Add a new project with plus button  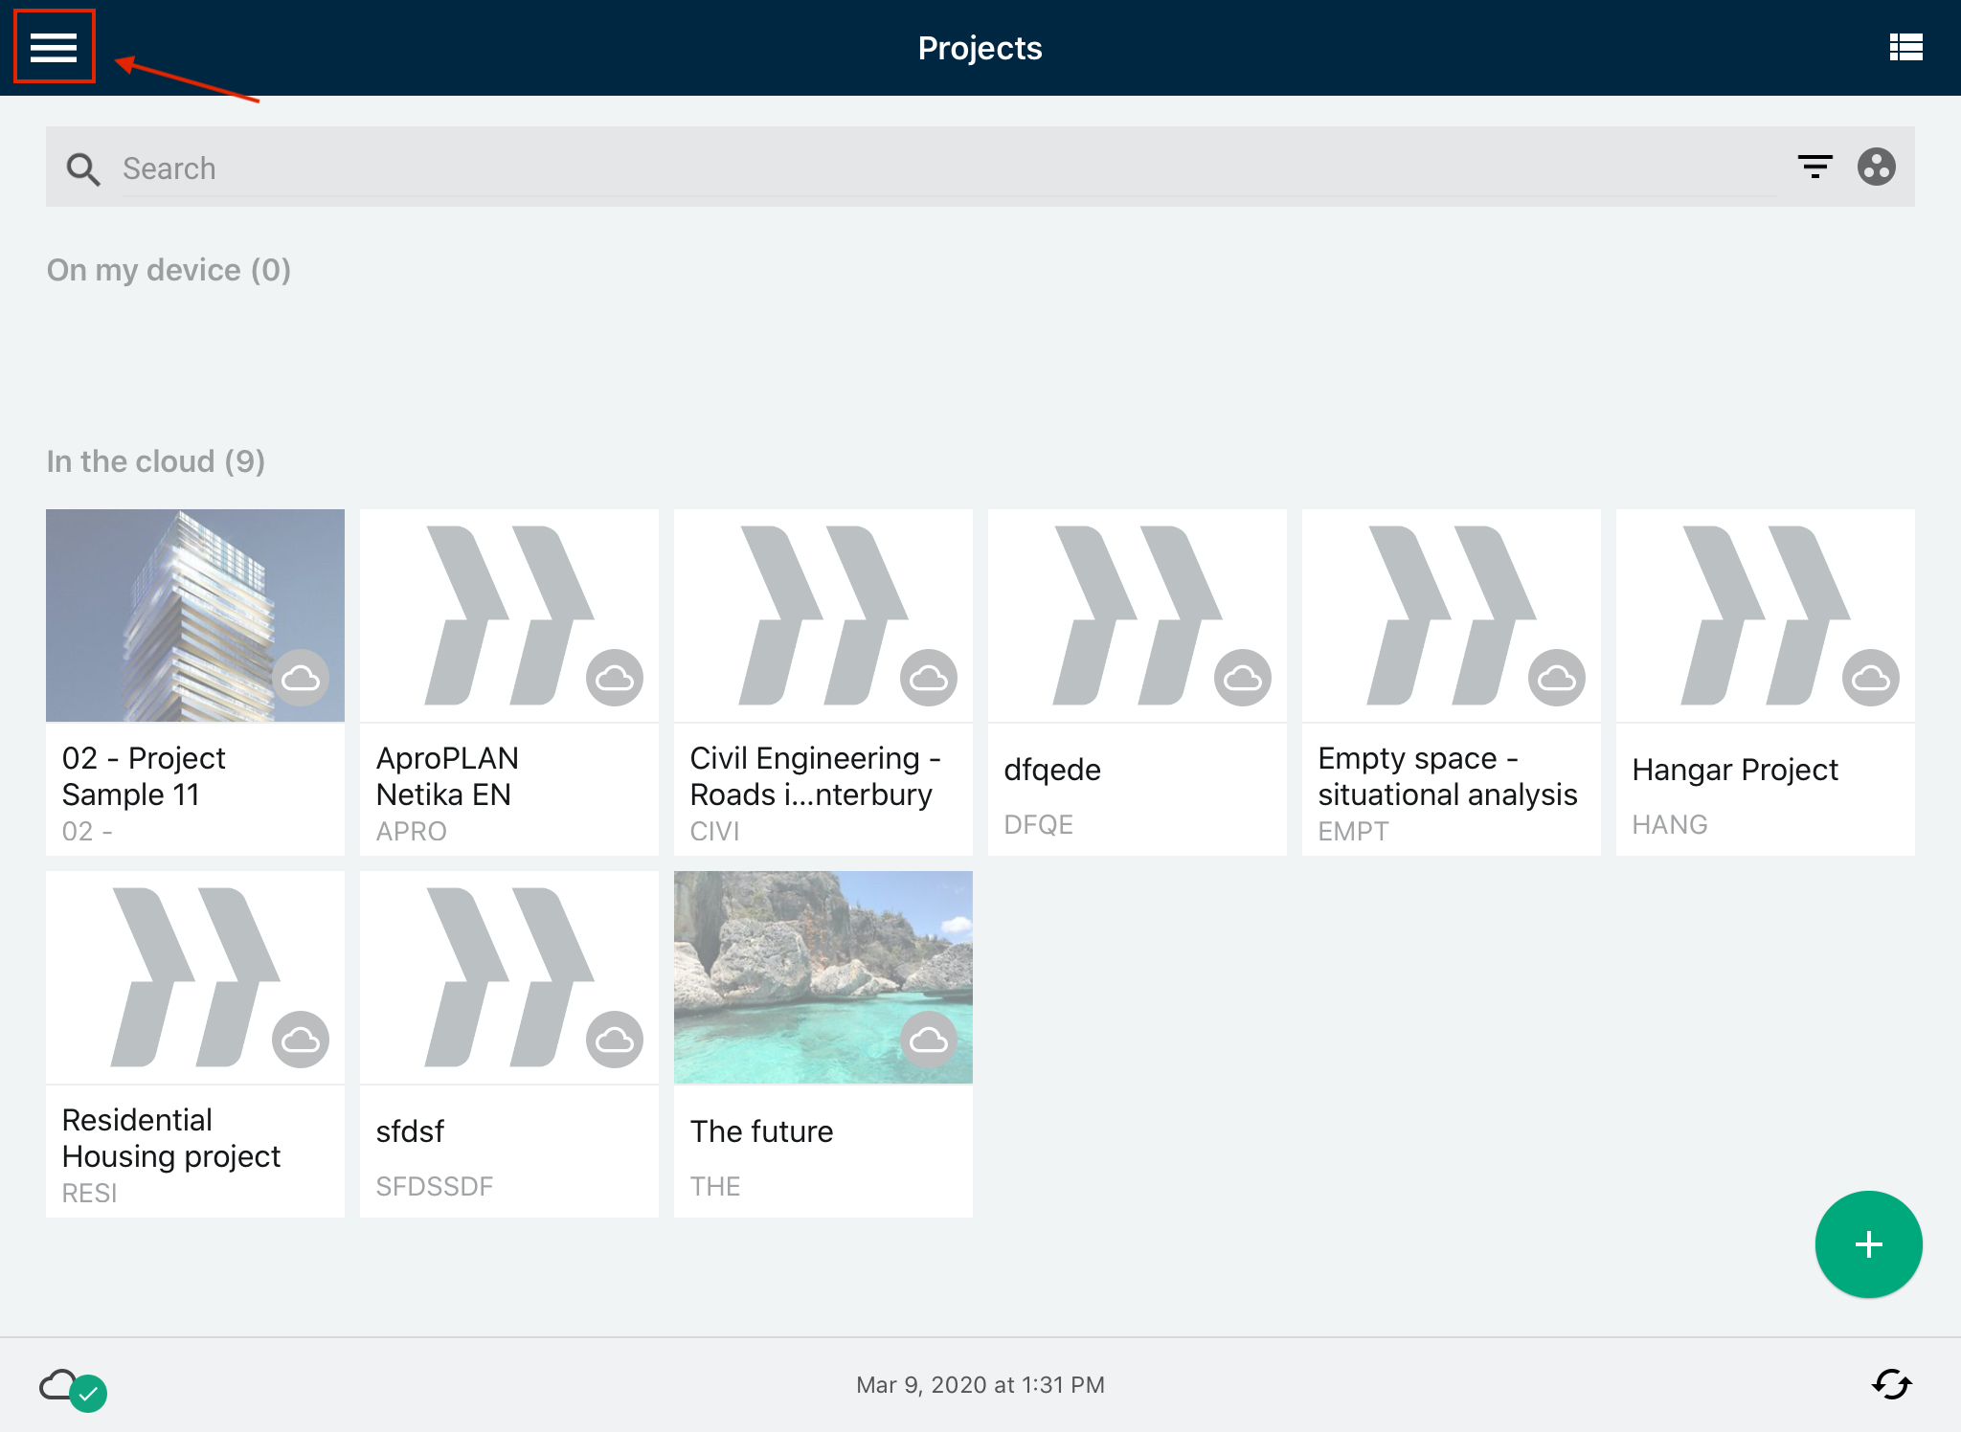click(x=1868, y=1243)
